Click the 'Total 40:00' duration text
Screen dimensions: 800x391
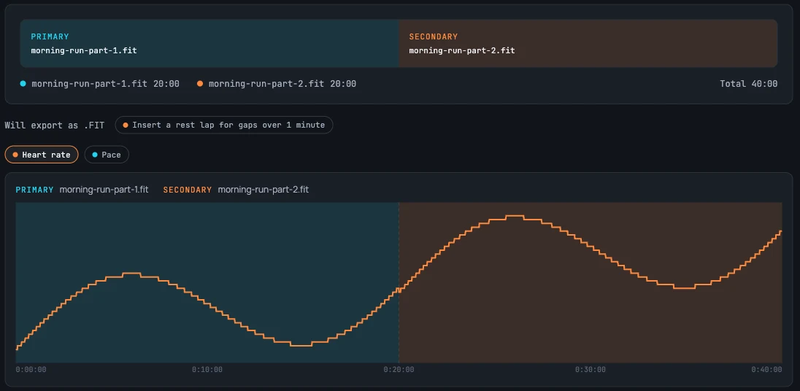[748, 84]
